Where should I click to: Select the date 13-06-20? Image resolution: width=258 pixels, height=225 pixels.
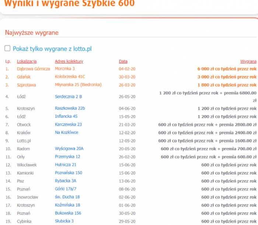pos(127,181)
